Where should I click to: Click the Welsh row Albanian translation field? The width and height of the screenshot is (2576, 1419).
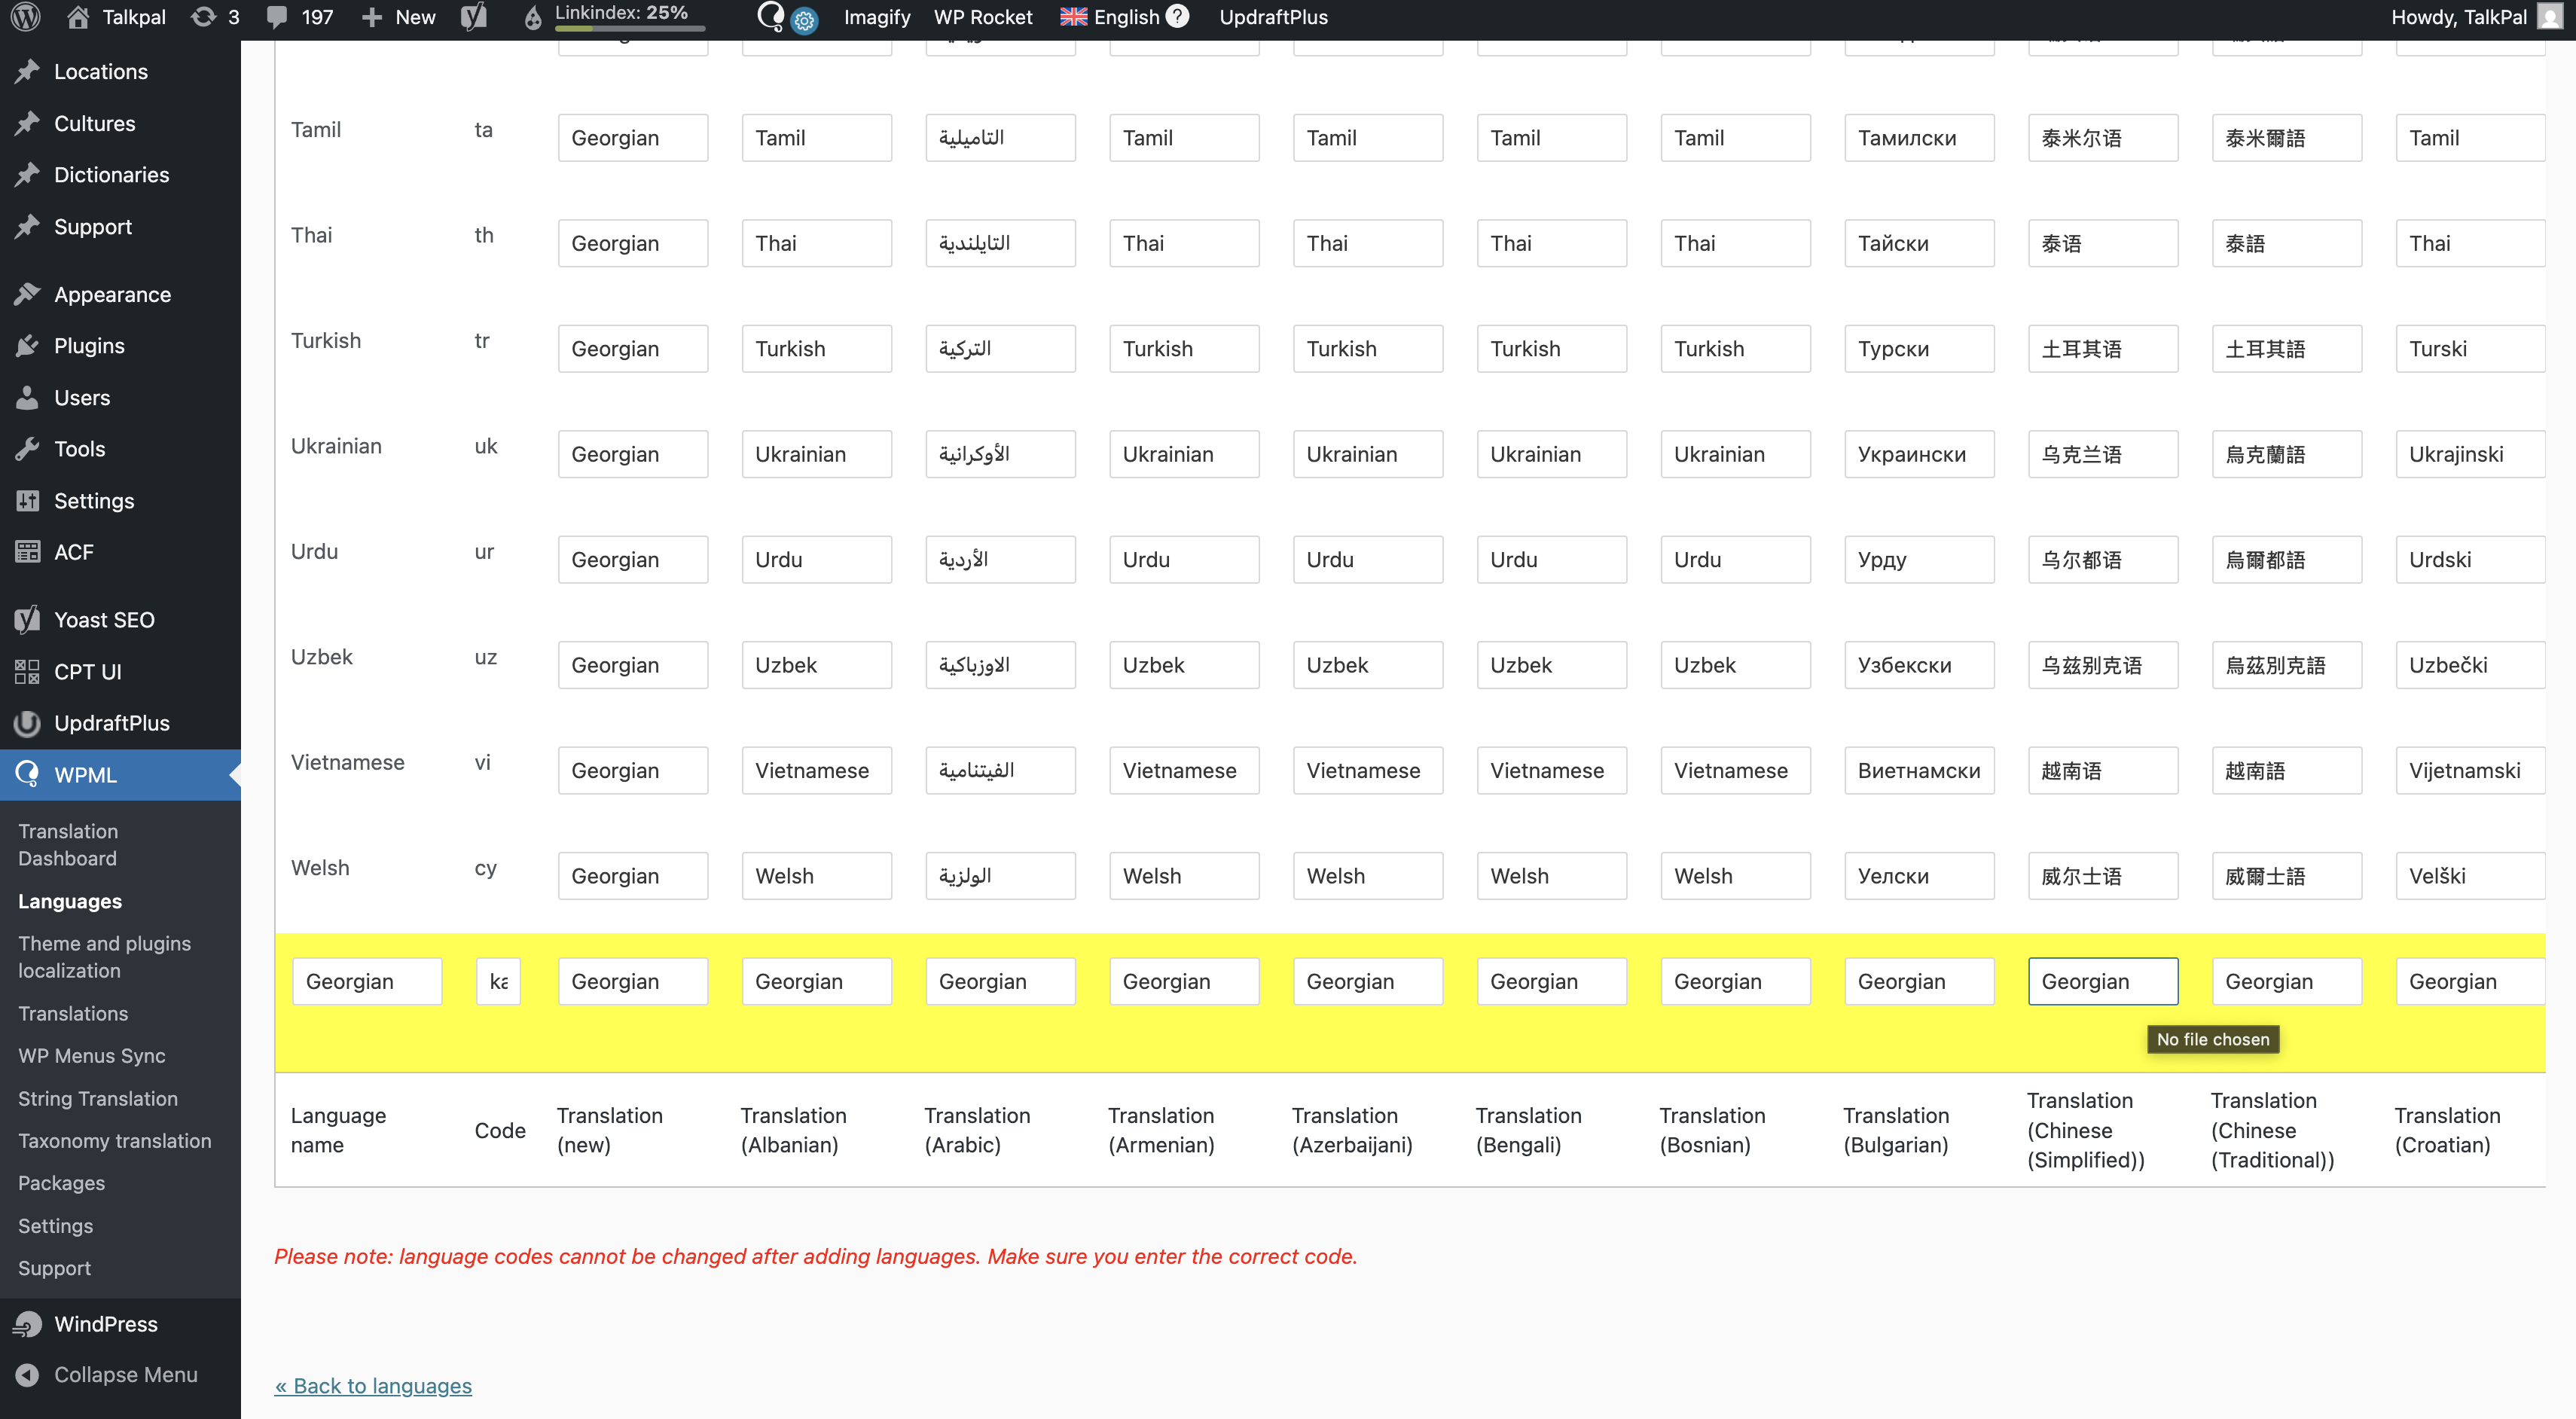[x=817, y=876]
